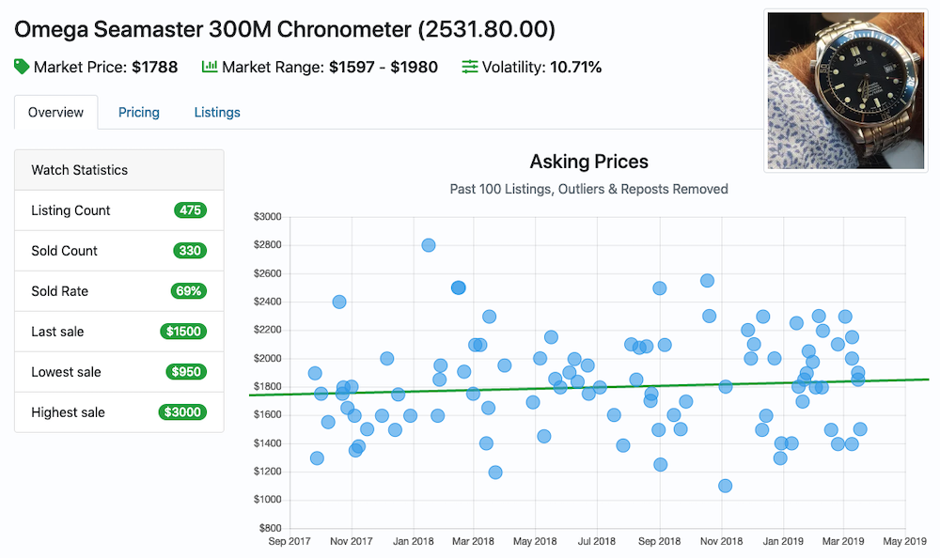940x558 pixels.
Task: Click the $3000 Highest sale badge
Action: [x=183, y=412]
